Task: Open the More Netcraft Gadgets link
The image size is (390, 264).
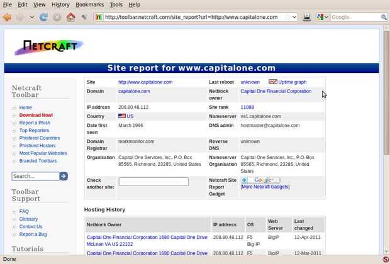Action: [x=265, y=187]
